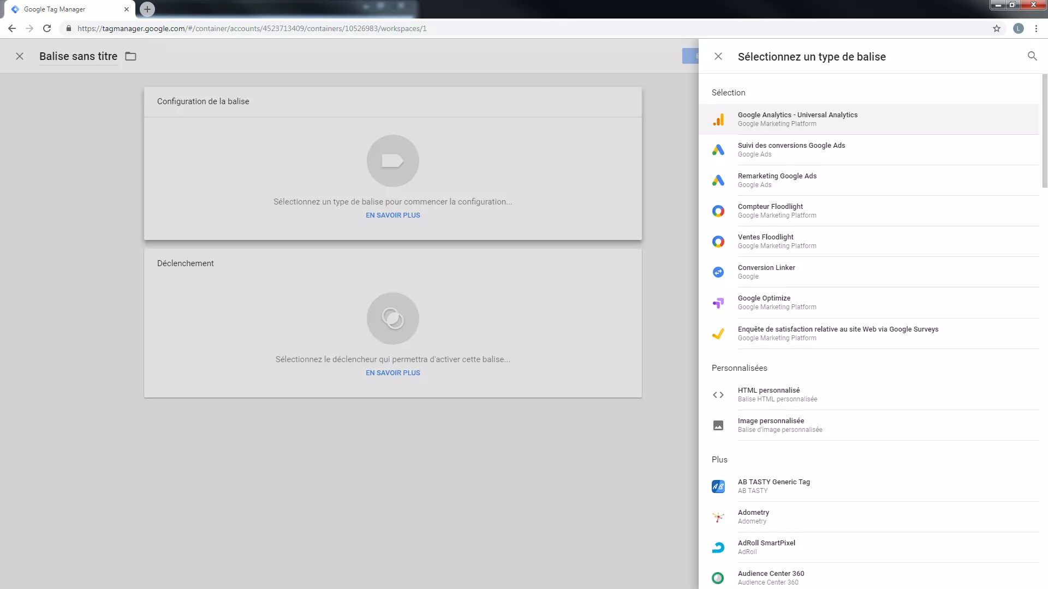The image size is (1048, 589).
Task: Go back in browser history
Action: point(12,28)
